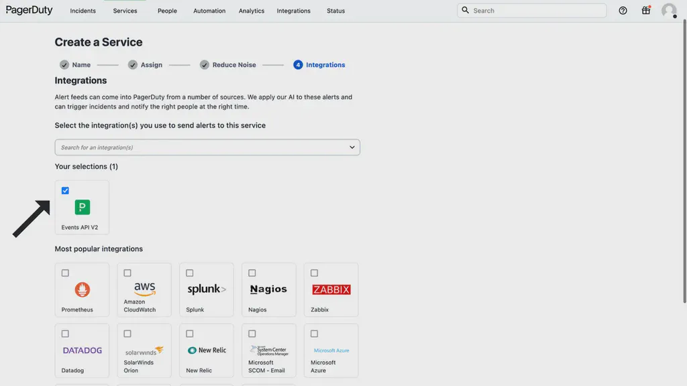This screenshot has width=687, height=386.
Task: Uncheck the Events API V2 selection
Action: [65, 190]
